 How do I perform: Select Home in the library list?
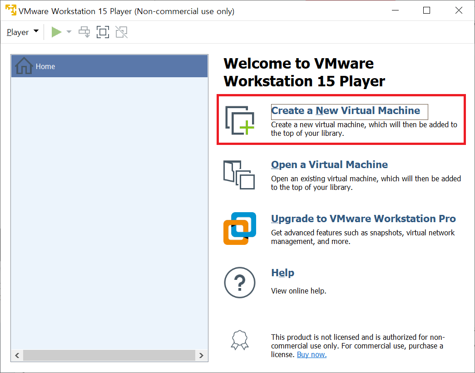click(109, 66)
